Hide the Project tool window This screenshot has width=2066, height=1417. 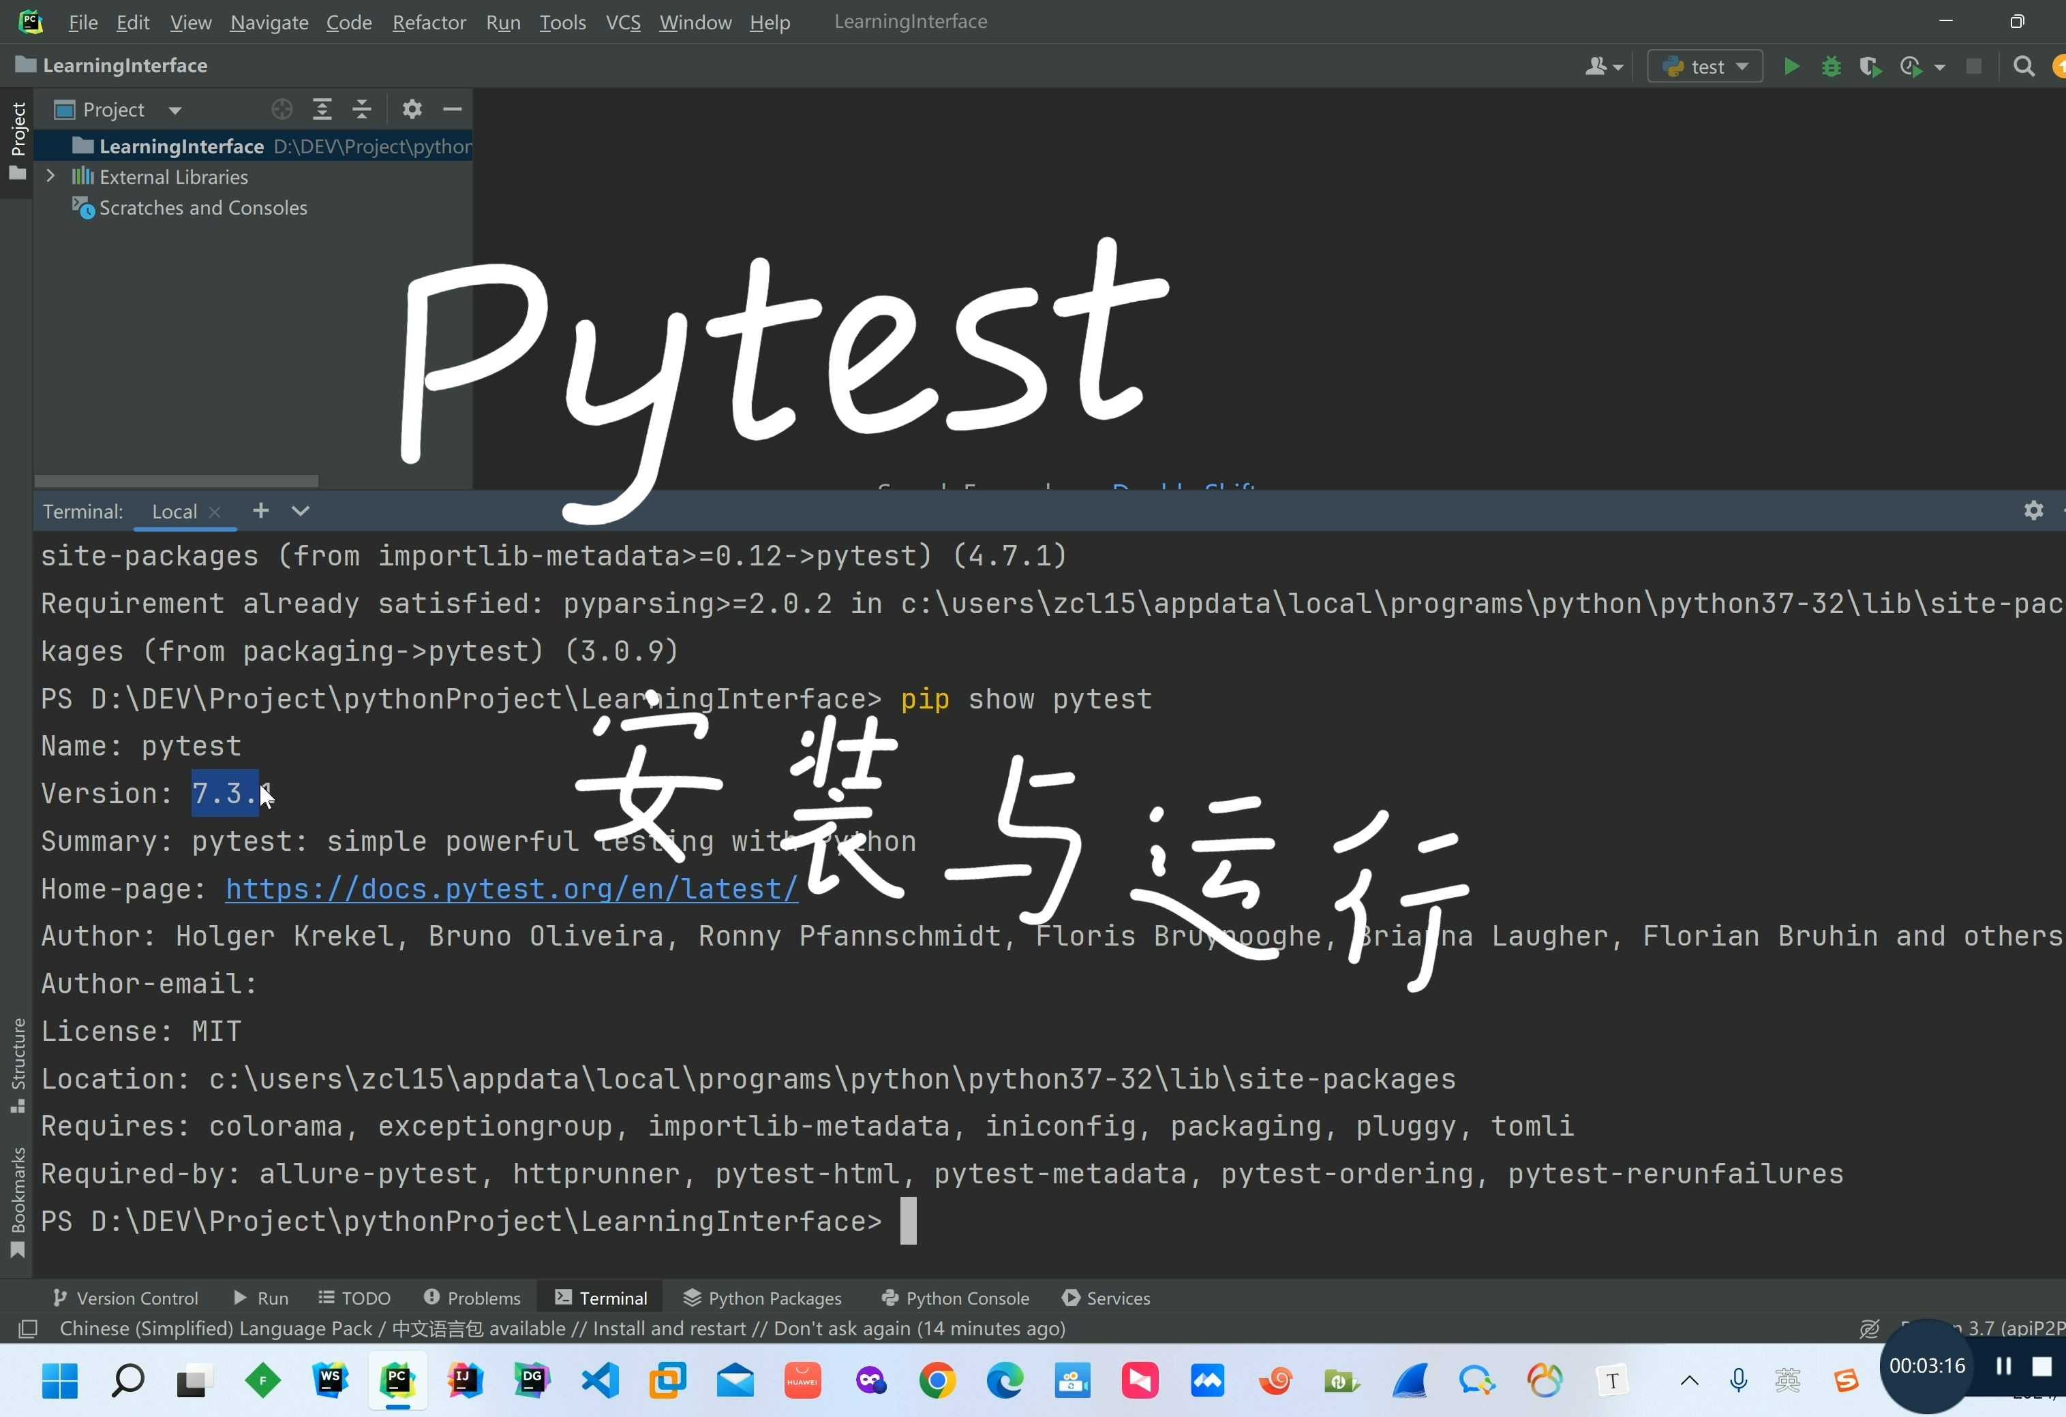click(452, 109)
